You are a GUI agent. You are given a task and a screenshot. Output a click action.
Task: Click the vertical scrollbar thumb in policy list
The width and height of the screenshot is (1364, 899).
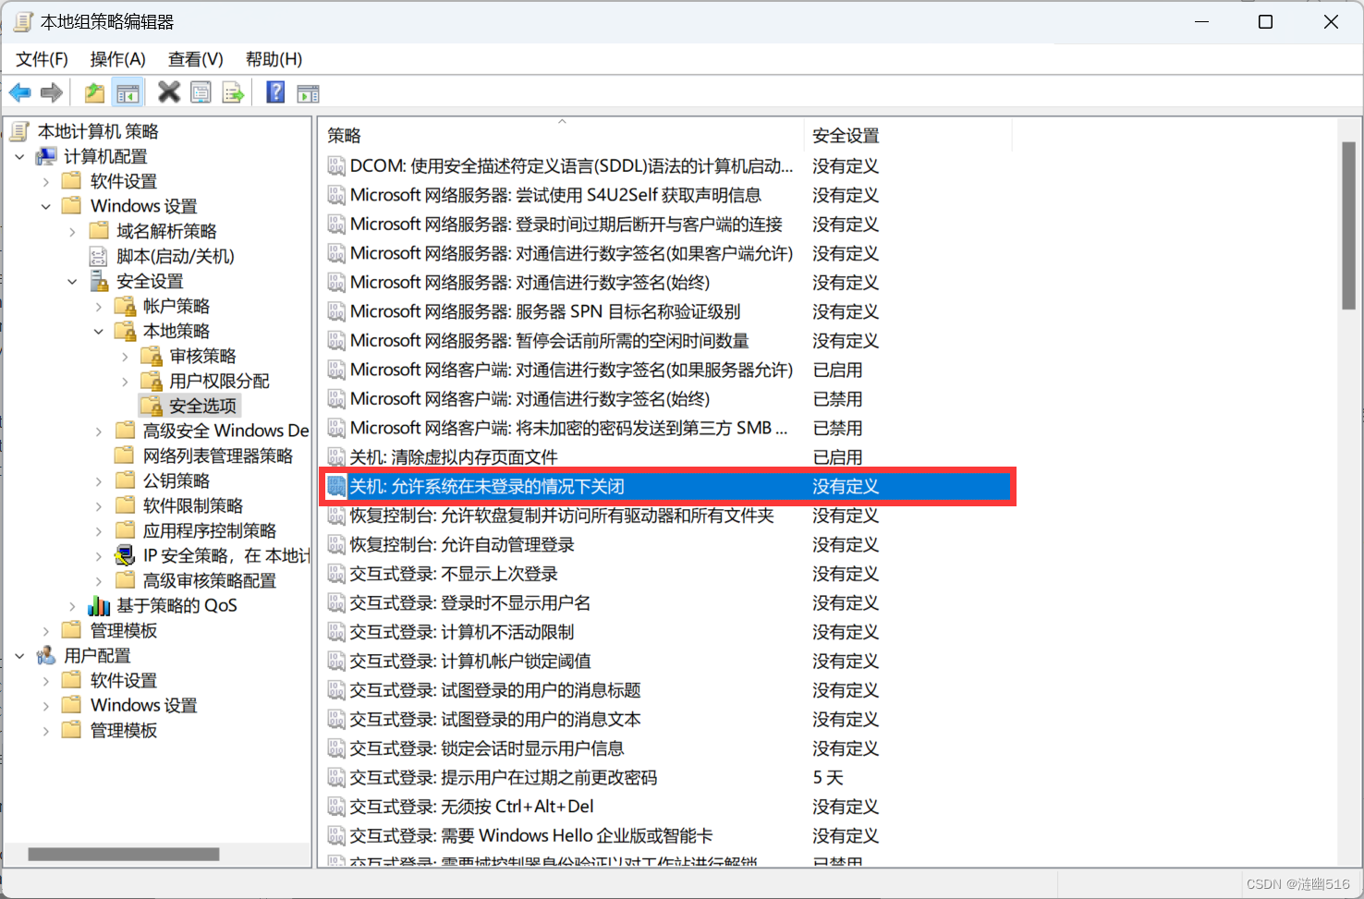pyautogui.click(x=1348, y=225)
